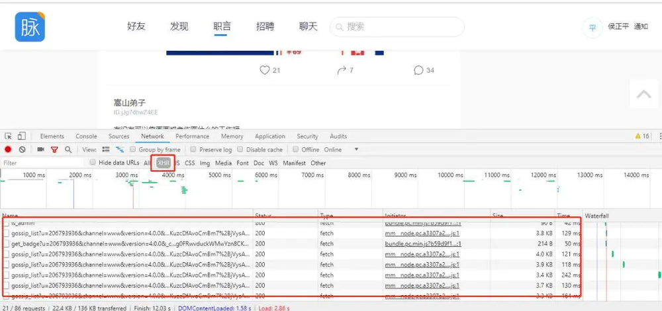Select the inspect element cursor icon

pos(8,136)
